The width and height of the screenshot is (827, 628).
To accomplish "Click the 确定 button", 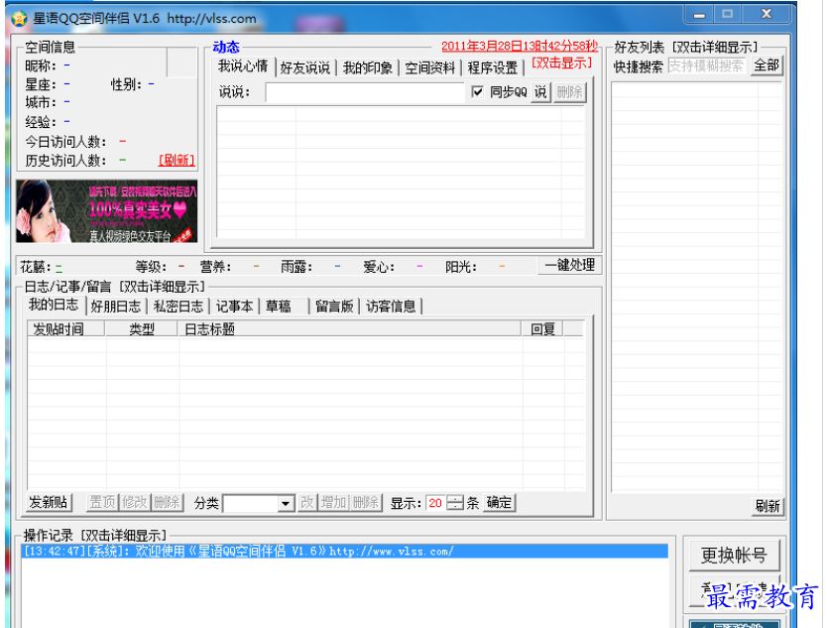I will point(499,502).
